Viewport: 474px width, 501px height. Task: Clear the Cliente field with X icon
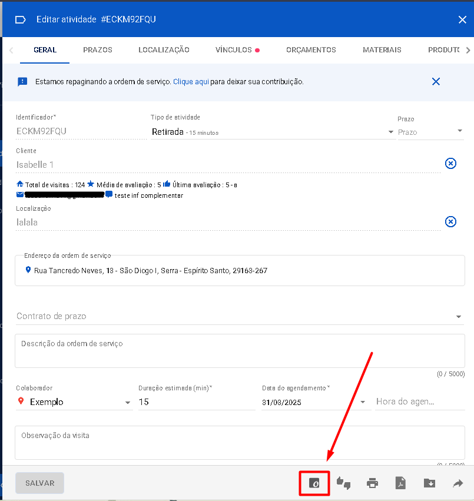coord(450,164)
